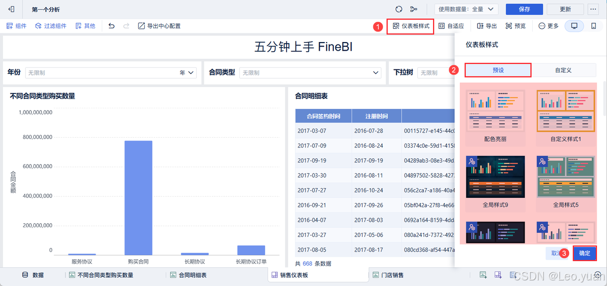Click the 更新 button

pos(566,9)
